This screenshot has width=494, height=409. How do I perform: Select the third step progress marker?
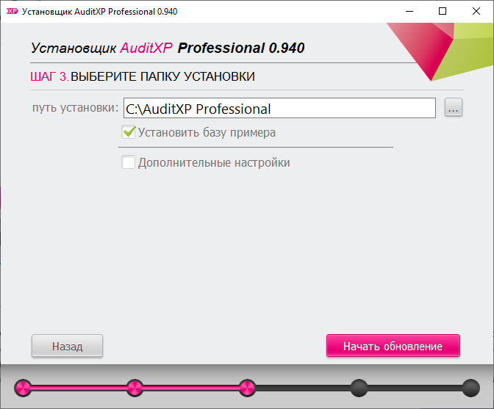(247, 388)
